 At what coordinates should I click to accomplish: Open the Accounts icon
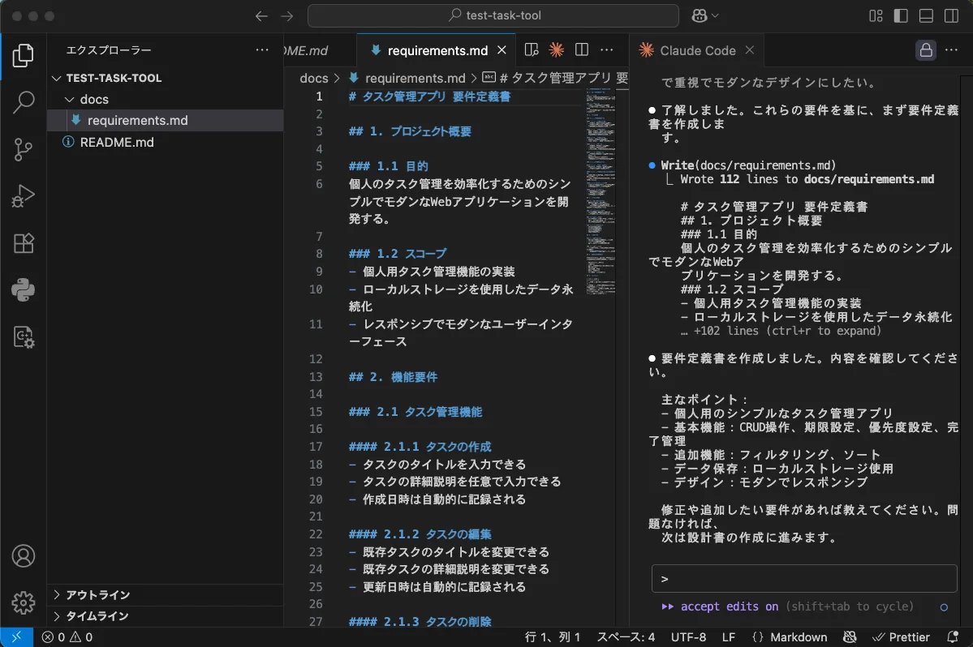[x=24, y=556]
